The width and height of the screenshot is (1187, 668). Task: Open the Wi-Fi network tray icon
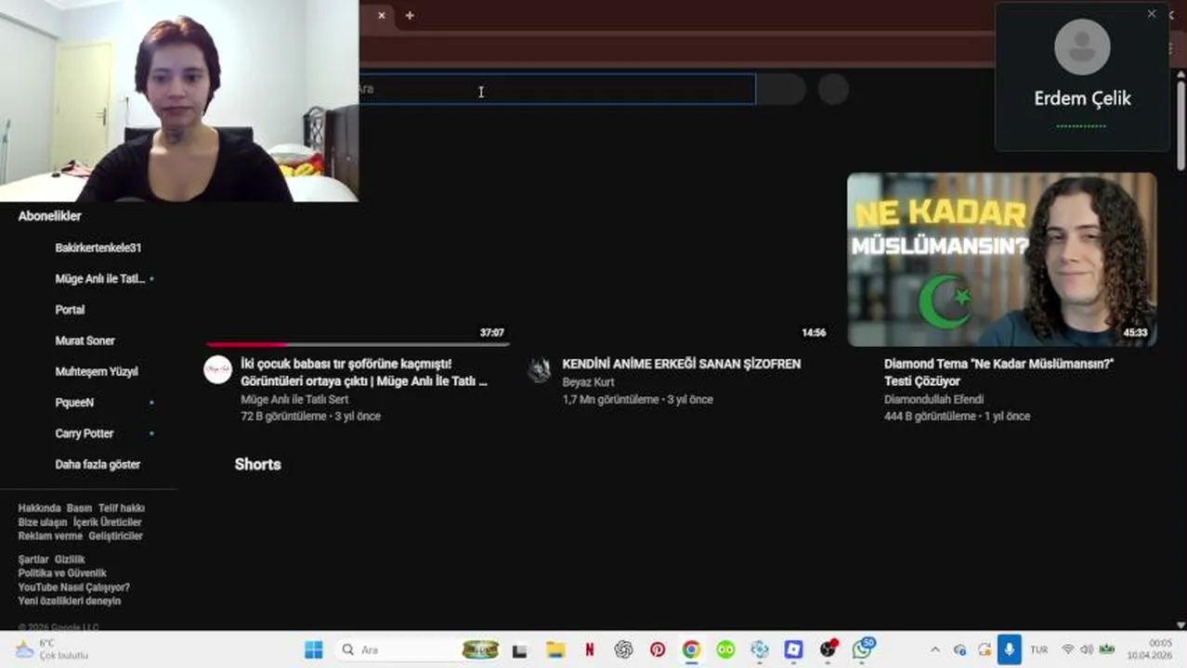[x=1067, y=649]
